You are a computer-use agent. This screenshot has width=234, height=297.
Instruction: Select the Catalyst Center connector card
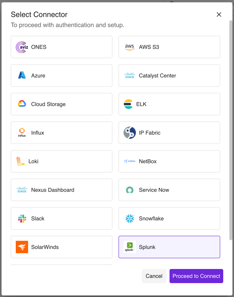(x=169, y=76)
